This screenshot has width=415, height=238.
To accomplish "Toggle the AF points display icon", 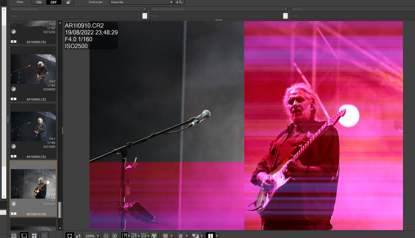I will point(181,236).
